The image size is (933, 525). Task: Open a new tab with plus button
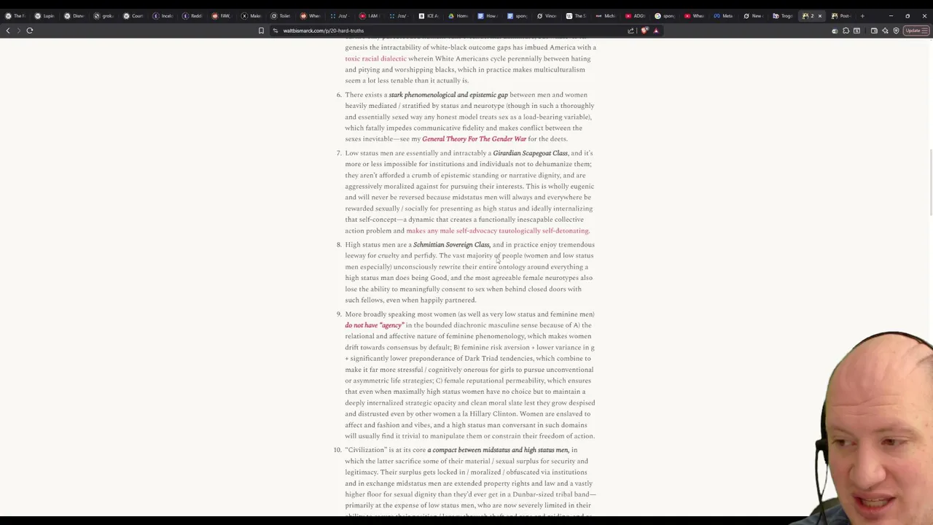pyautogui.click(x=862, y=16)
